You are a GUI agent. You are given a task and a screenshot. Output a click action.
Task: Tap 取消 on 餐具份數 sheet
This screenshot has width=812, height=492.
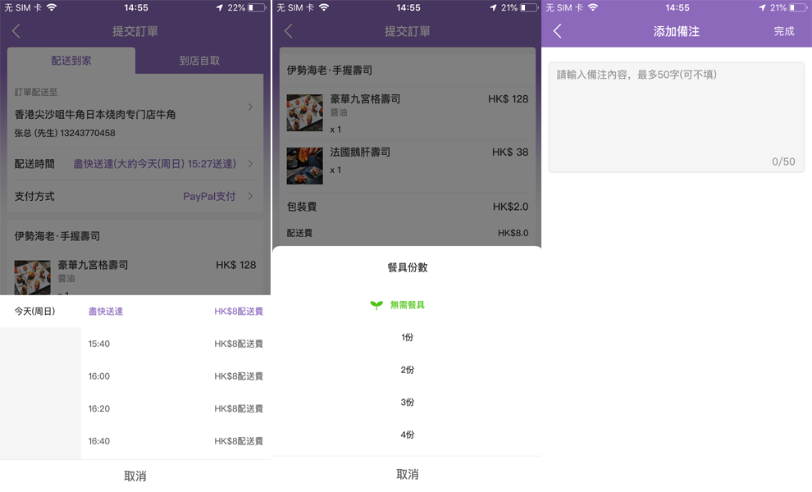407,475
